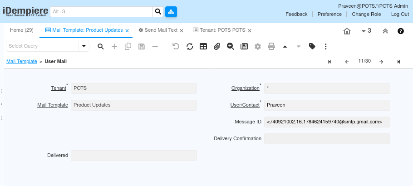The image size is (413, 186).
Task: Open the Preference link
Action: point(329,14)
